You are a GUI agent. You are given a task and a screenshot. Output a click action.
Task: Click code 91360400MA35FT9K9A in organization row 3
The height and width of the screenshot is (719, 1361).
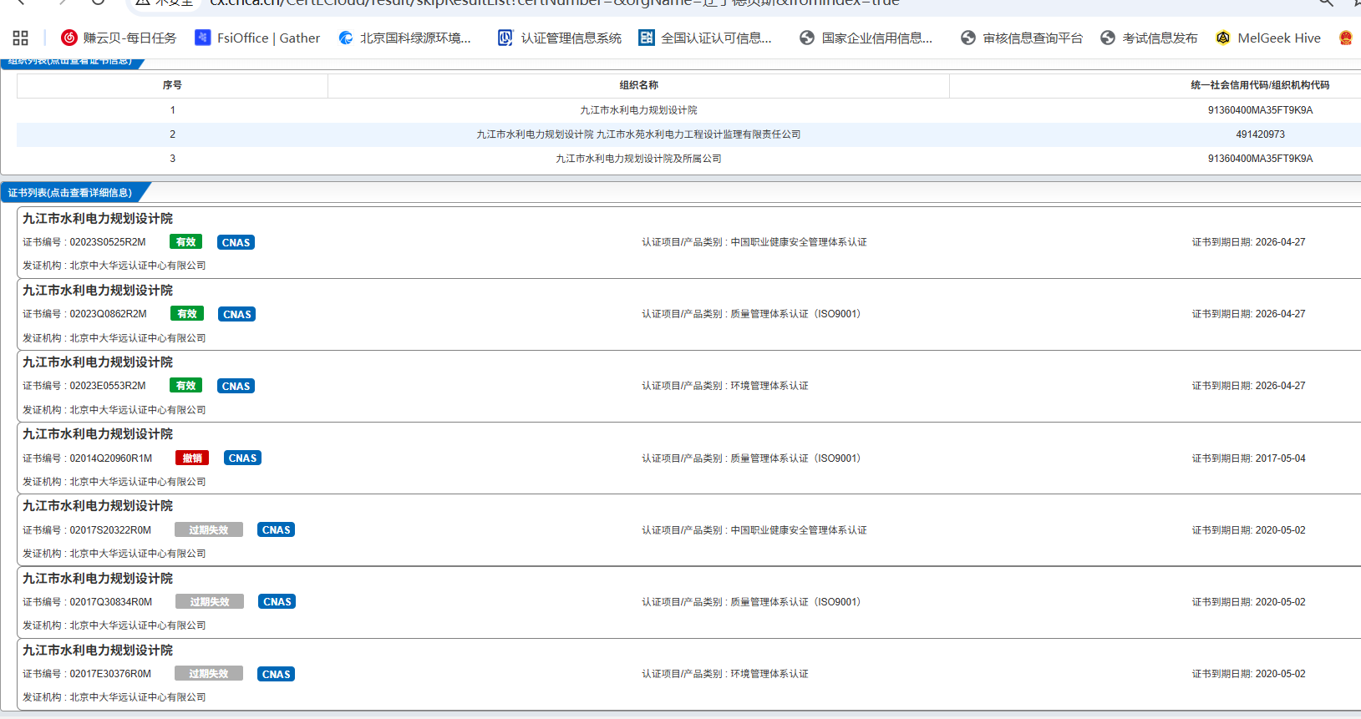pyautogui.click(x=1260, y=159)
